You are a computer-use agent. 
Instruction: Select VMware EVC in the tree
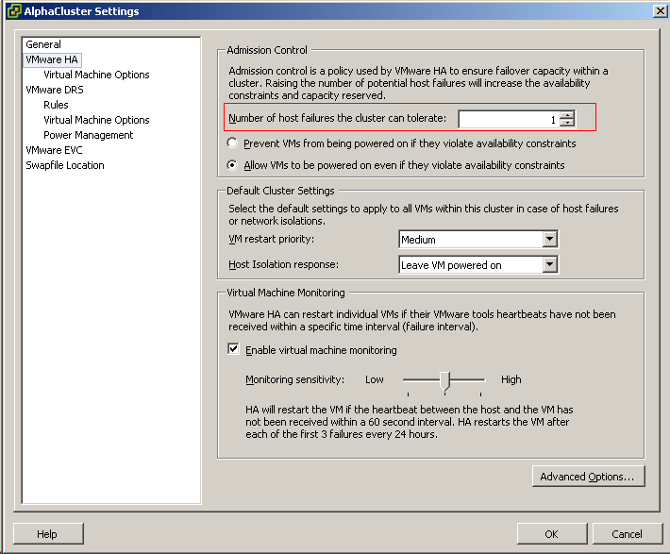[x=54, y=150]
